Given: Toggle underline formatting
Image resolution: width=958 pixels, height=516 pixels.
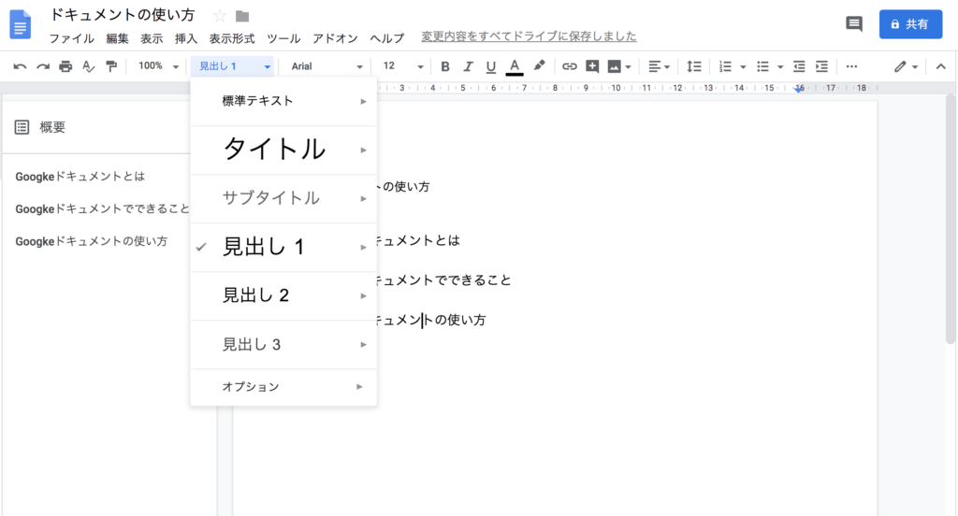Looking at the screenshot, I should coord(490,66).
